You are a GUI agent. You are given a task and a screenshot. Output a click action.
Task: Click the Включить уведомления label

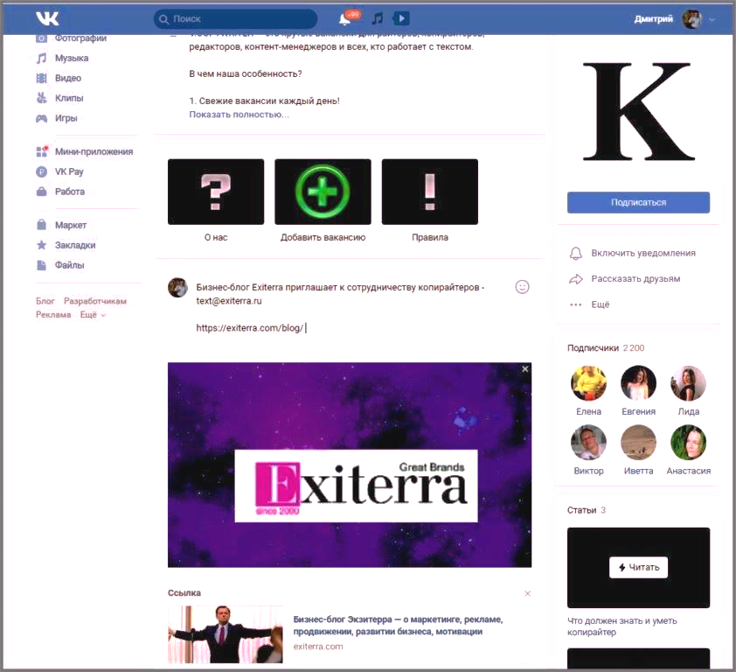(x=643, y=253)
